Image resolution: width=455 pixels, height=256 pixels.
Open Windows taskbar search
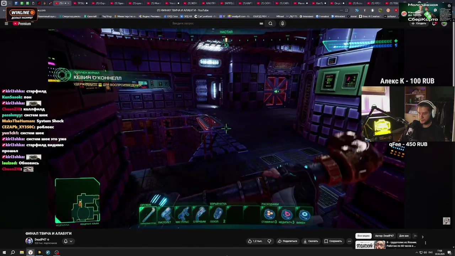(13, 252)
